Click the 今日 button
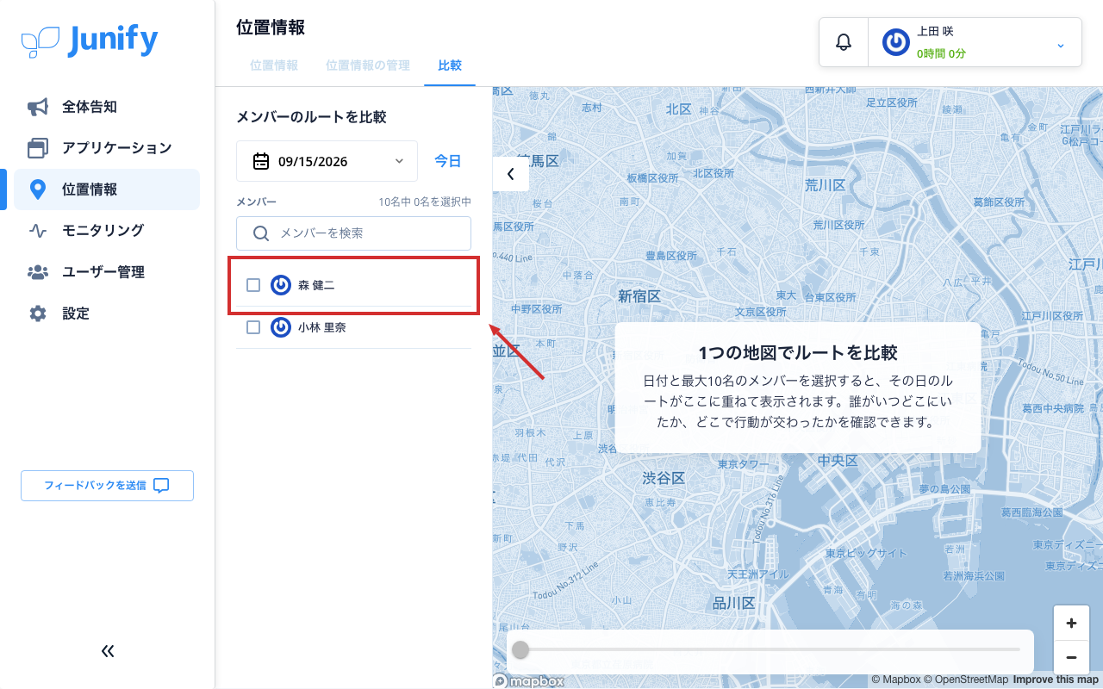The image size is (1103, 689). [447, 161]
